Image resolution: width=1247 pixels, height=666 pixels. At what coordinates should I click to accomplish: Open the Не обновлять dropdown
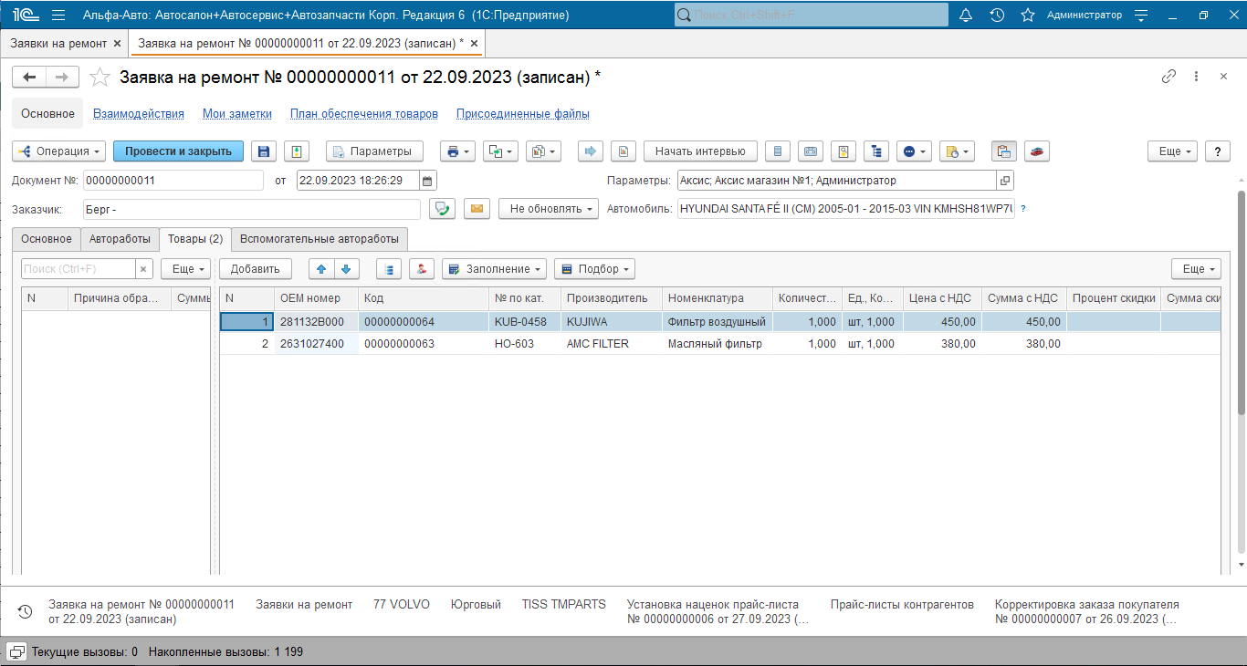click(x=548, y=209)
